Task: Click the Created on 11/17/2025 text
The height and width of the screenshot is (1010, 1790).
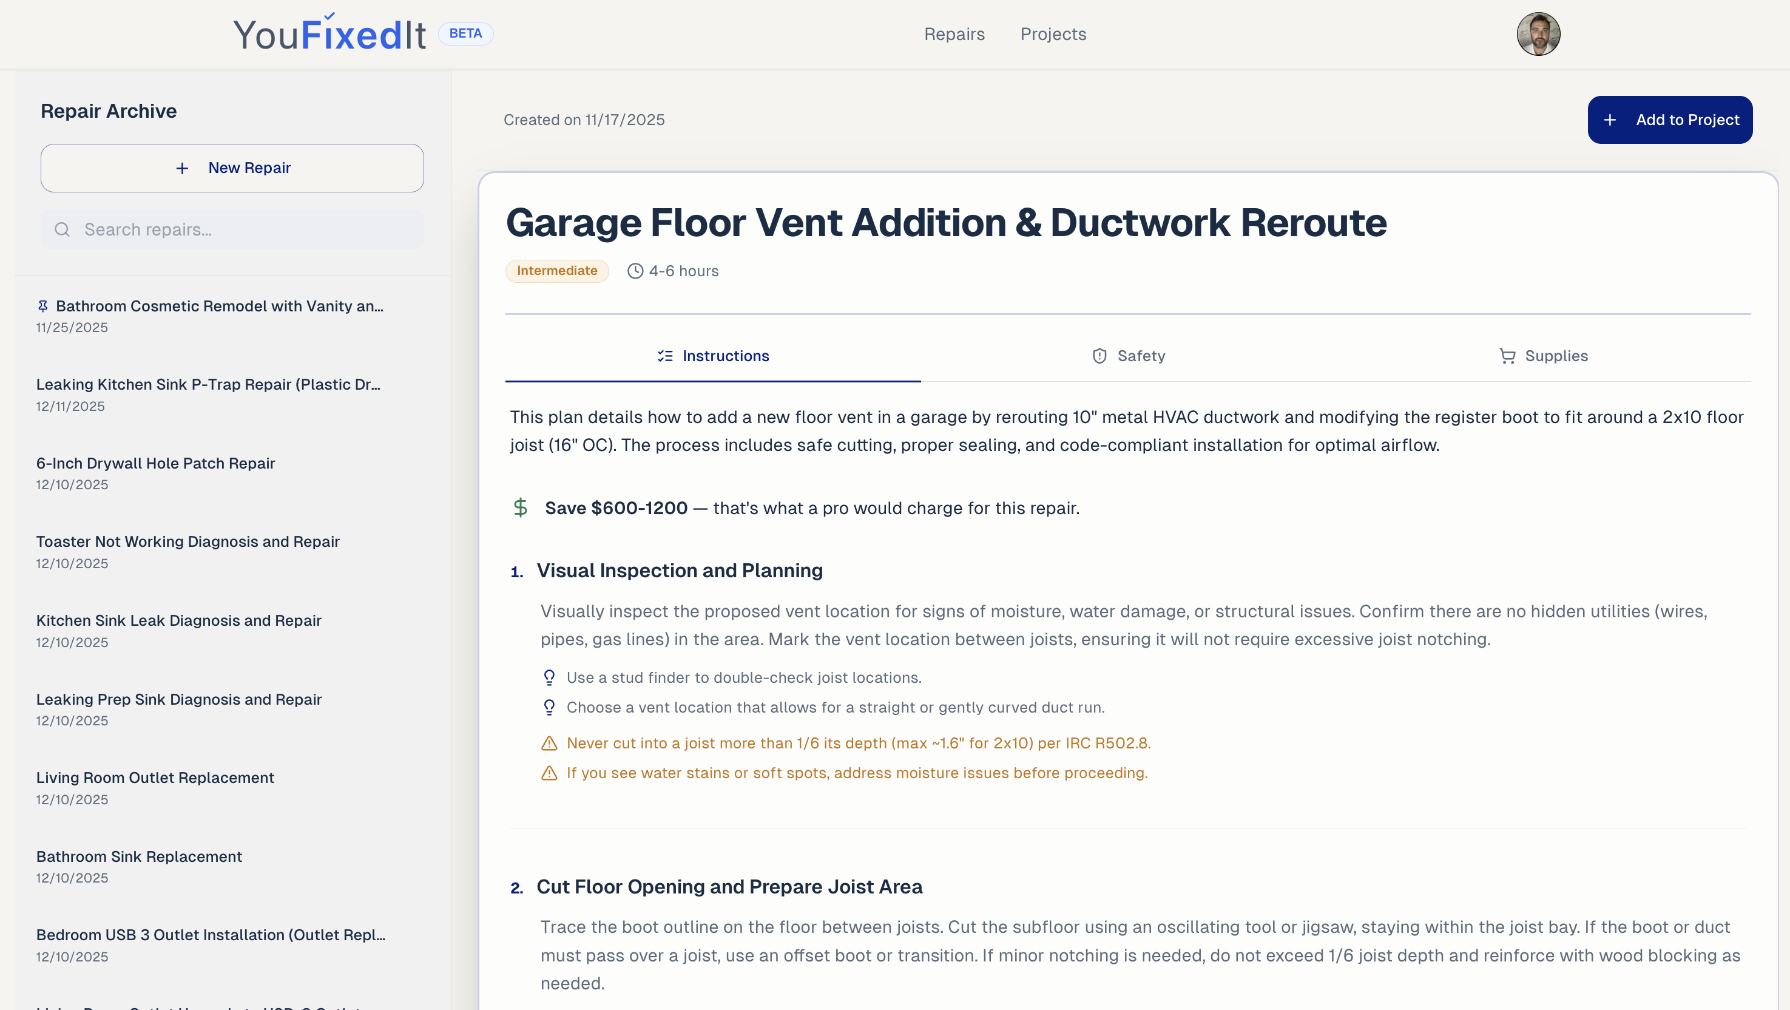Action: 584,120
